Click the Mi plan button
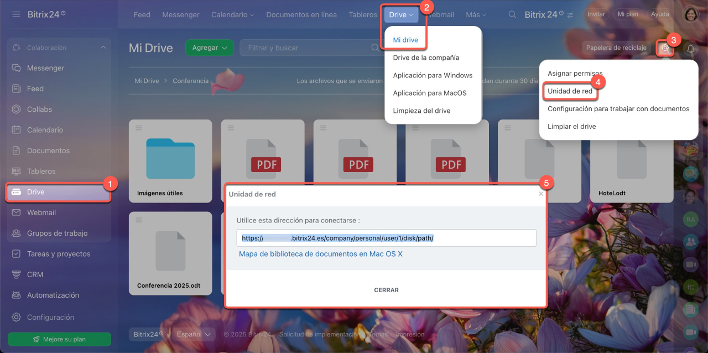 (629, 14)
